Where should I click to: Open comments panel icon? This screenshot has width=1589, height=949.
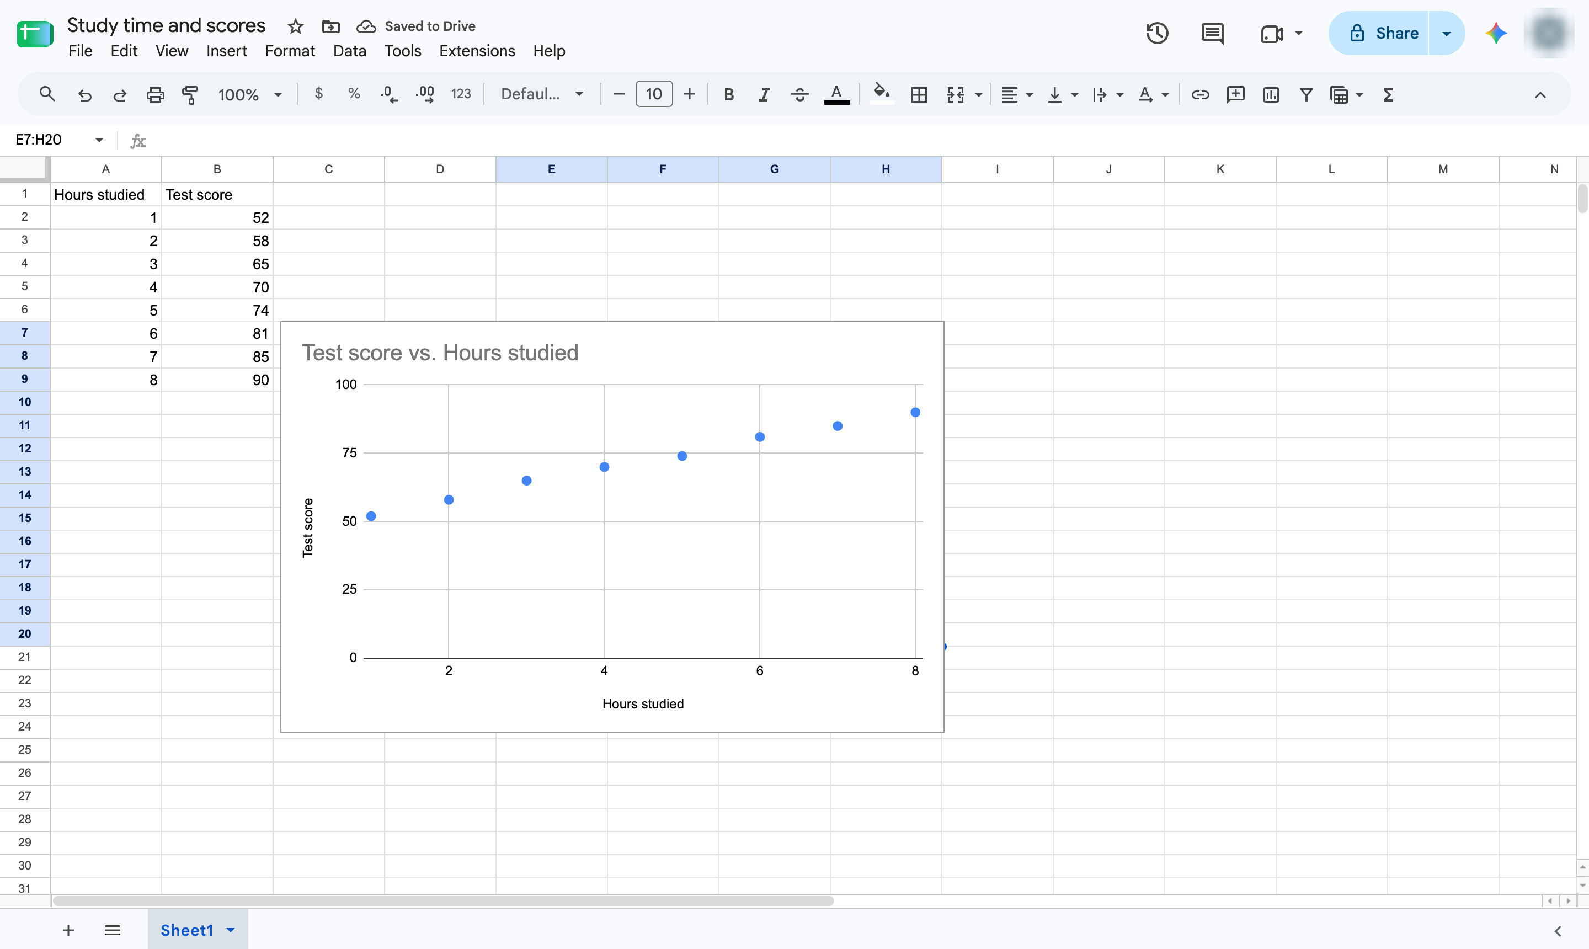[x=1212, y=33]
